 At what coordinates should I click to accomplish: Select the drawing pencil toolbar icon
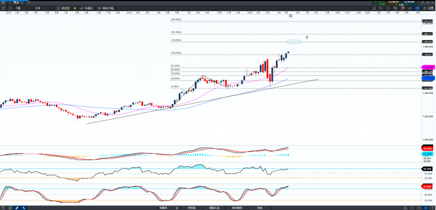[x=395, y=8]
